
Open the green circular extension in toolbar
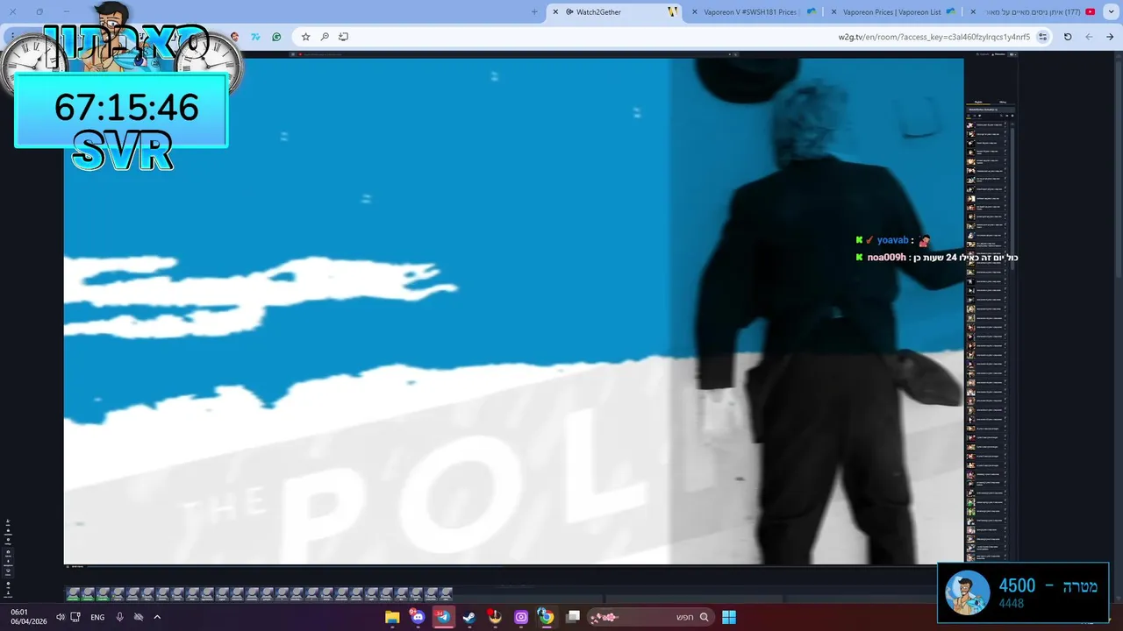(276, 37)
